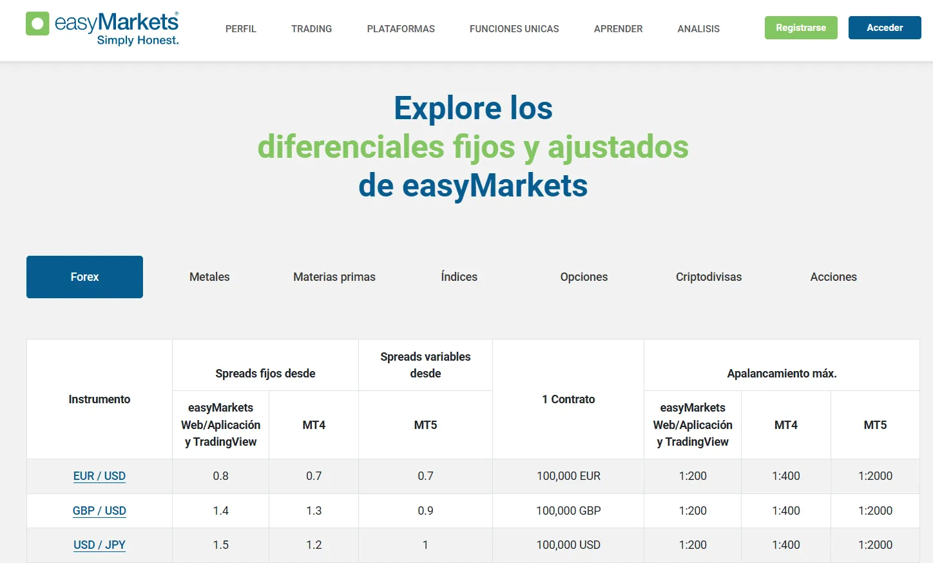Click the page heading 'diferenciales fijos y ajustados'
The image size is (933, 563).
click(x=473, y=147)
